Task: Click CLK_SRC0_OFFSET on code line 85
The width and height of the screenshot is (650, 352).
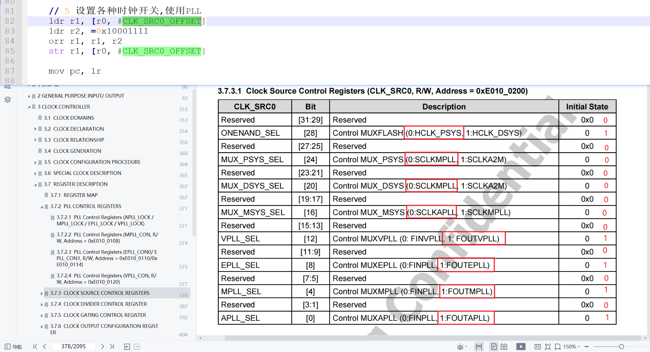Action: click(x=162, y=51)
